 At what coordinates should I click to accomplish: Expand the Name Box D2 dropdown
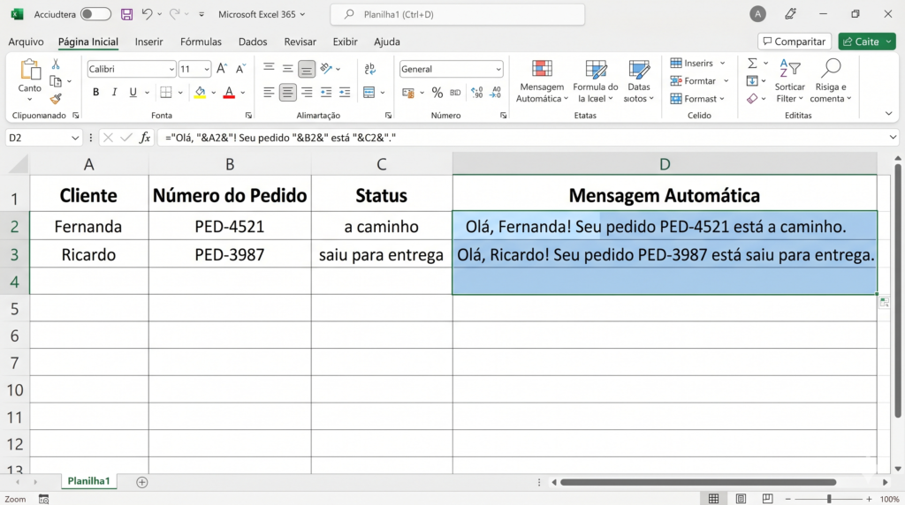pyautogui.click(x=75, y=138)
